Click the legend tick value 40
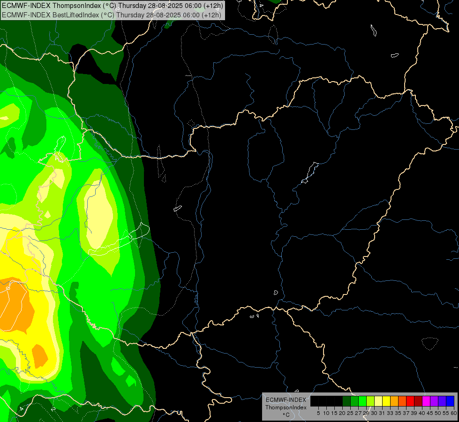 tap(422, 413)
